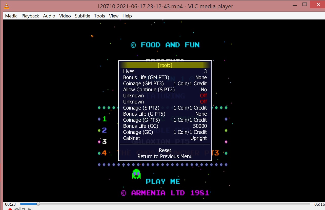Click the VLC cone icon in title bar
Image resolution: width=325 pixels, height=210 pixels.
pos(7,6)
